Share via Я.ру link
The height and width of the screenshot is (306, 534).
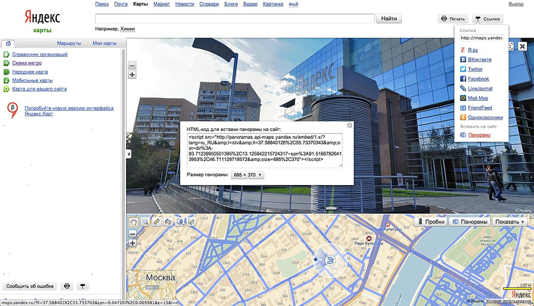473,49
